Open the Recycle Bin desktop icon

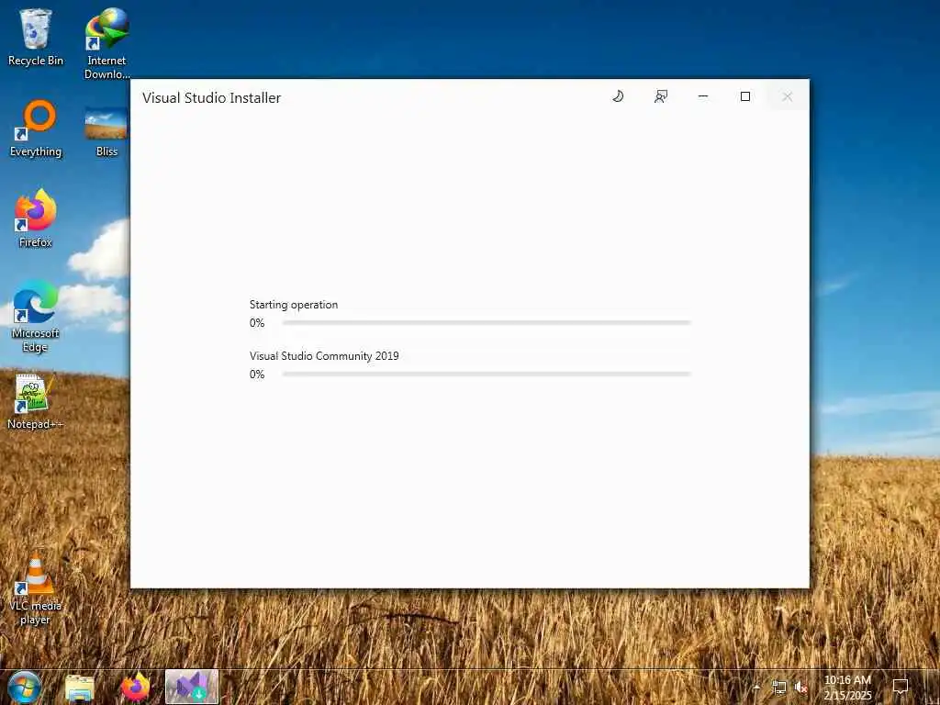tap(36, 37)
